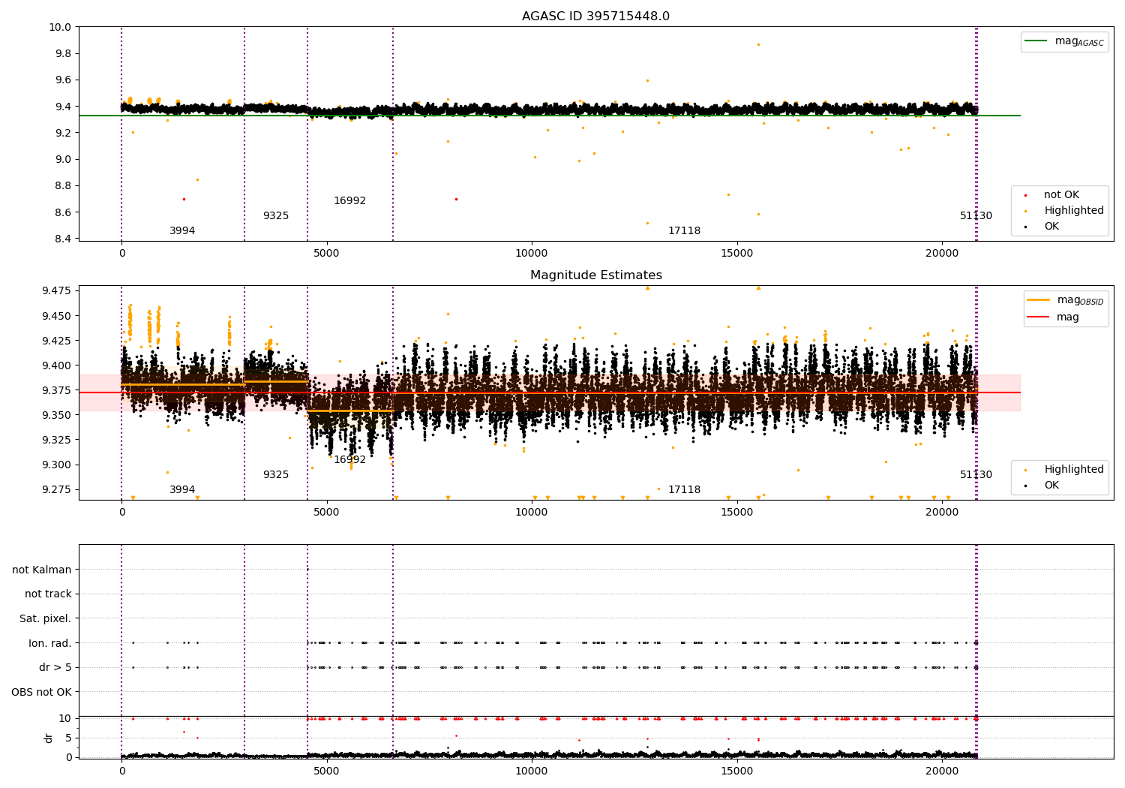The width and height of the screenshot is (1125, 788).
Task: Click the 9.6 y-axis tick label
Action: pyautogui.click(x=62, y=80)
